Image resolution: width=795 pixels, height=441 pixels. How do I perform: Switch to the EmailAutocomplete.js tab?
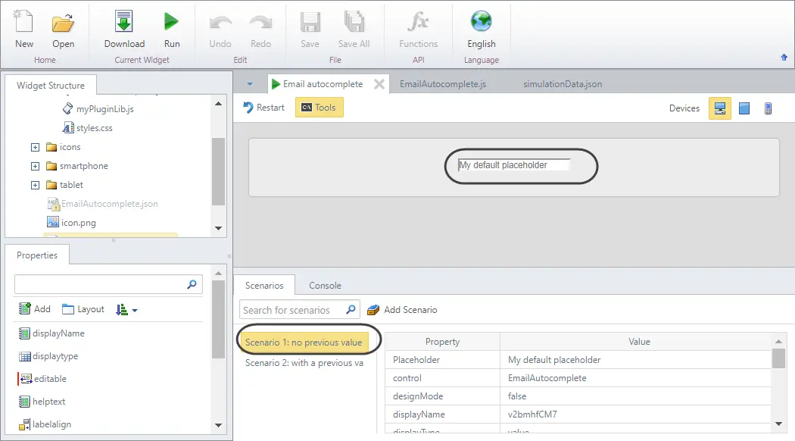[x=443, y=84]
